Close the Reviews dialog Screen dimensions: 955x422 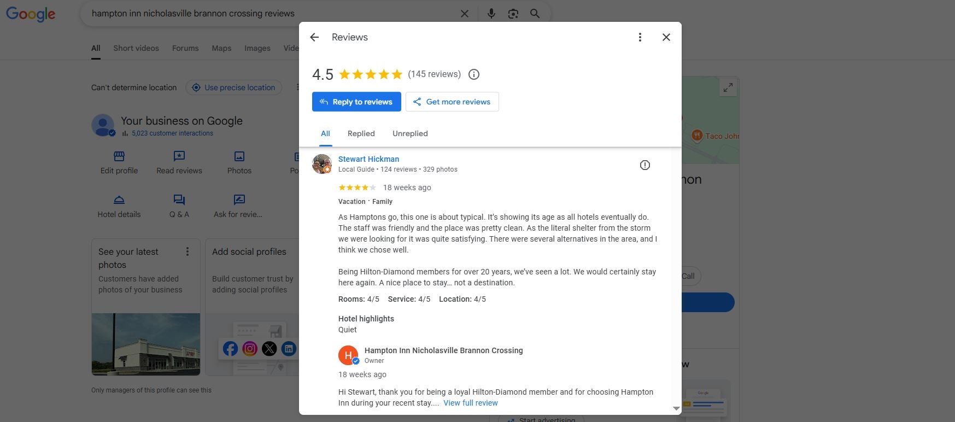(x=666, y=37)
